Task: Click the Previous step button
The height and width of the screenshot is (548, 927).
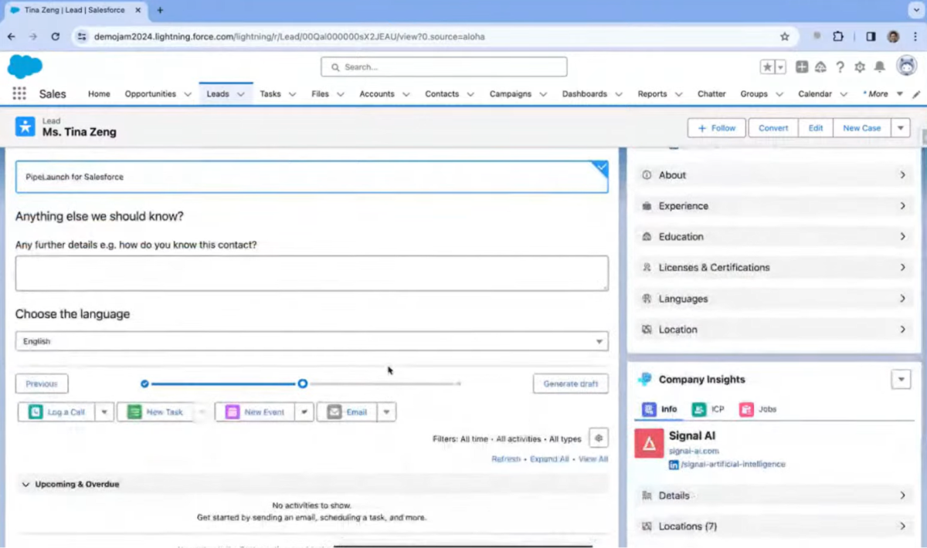Action: pyautogui.click(x=42, y=384)
